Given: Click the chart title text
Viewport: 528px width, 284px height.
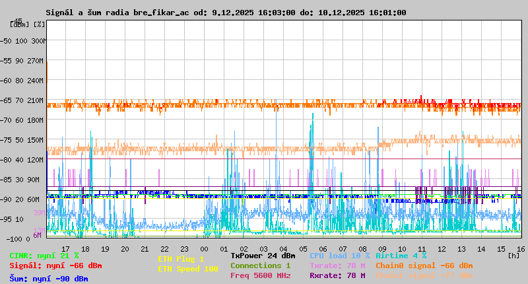Looking at the screenshot, I should click(x=226, y=13).
